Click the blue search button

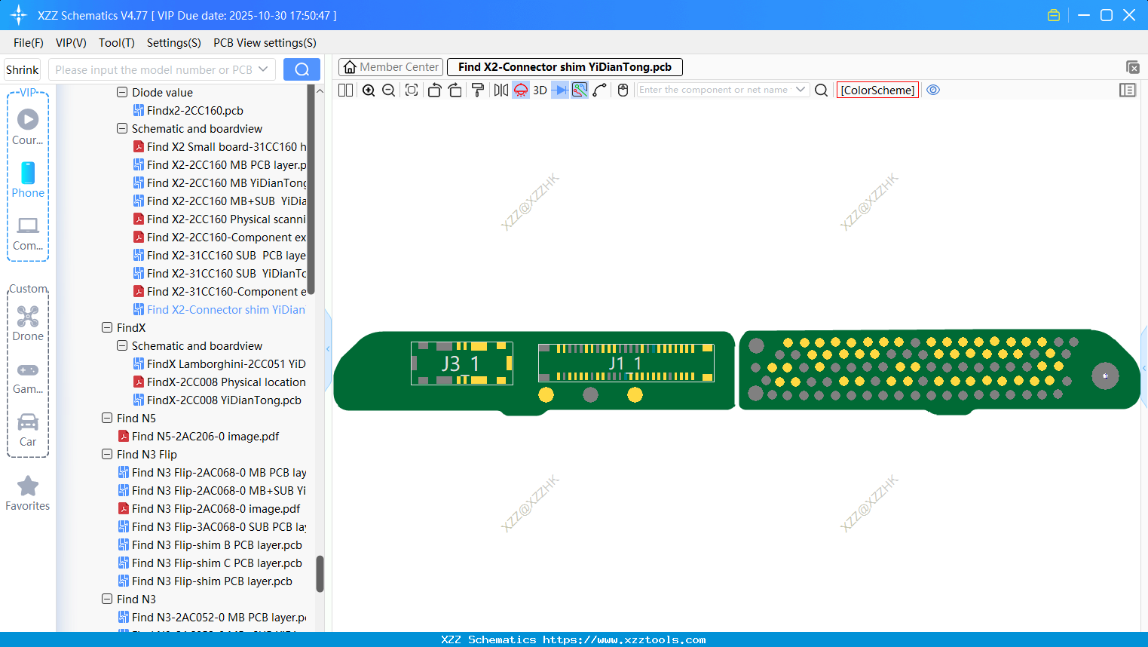pyautogui.click(x=302, y=69)
